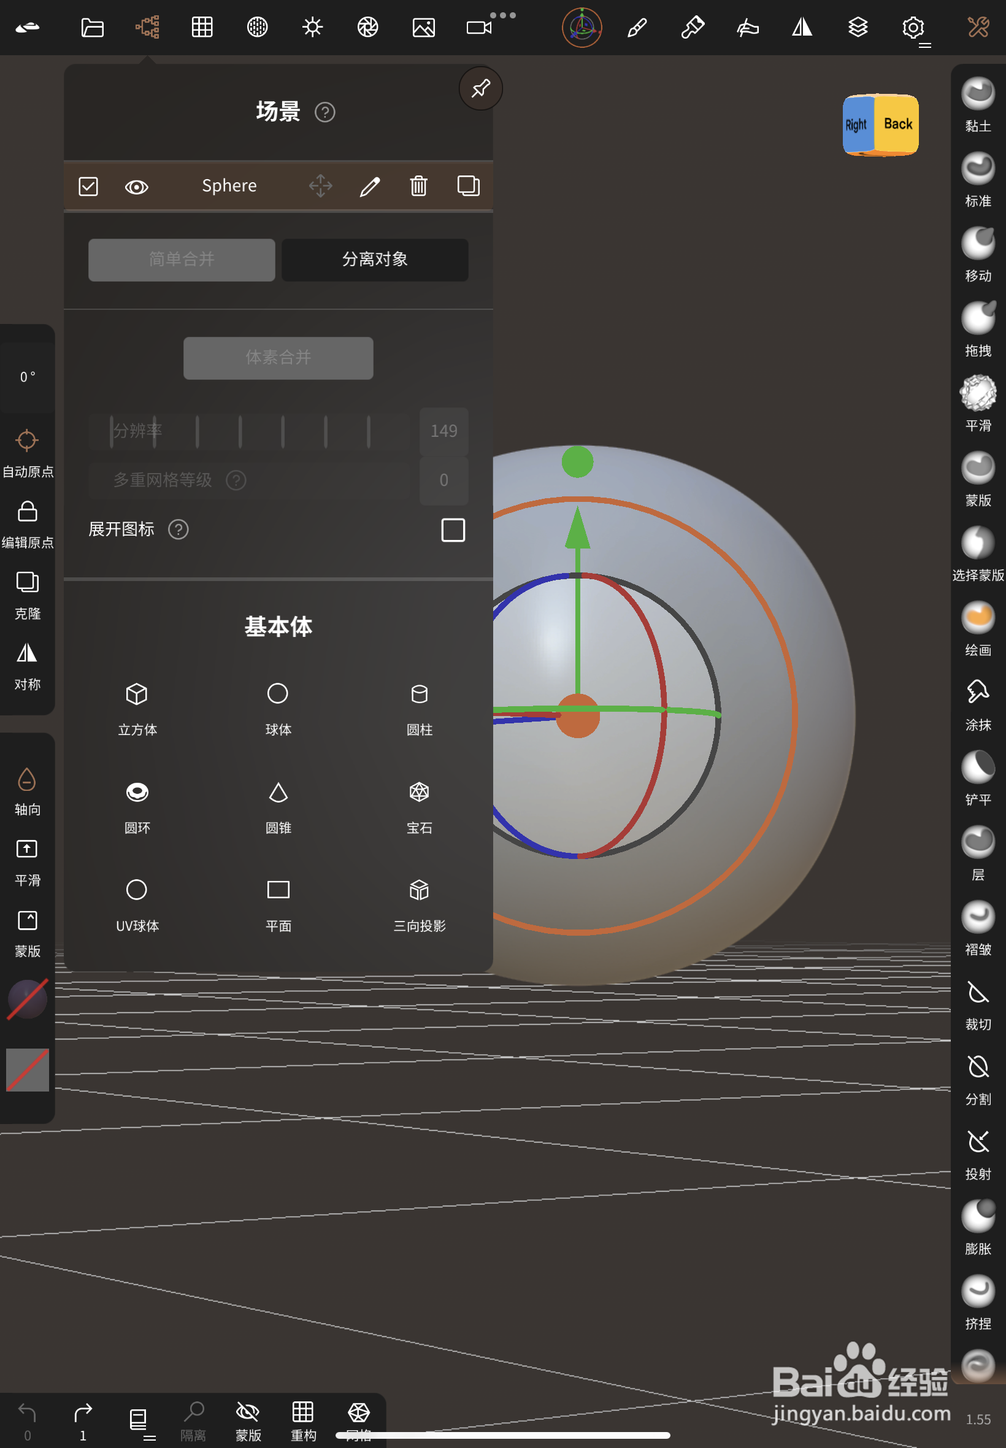Delete the Sphere object
The width and height of the screenshot is (1006, 1448).
point(418,186)
